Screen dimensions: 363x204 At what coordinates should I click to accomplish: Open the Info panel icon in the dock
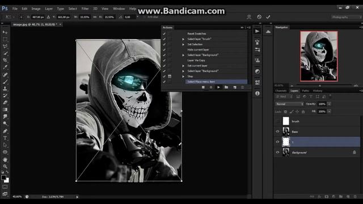pyautogui.click(x=257, y=93)
